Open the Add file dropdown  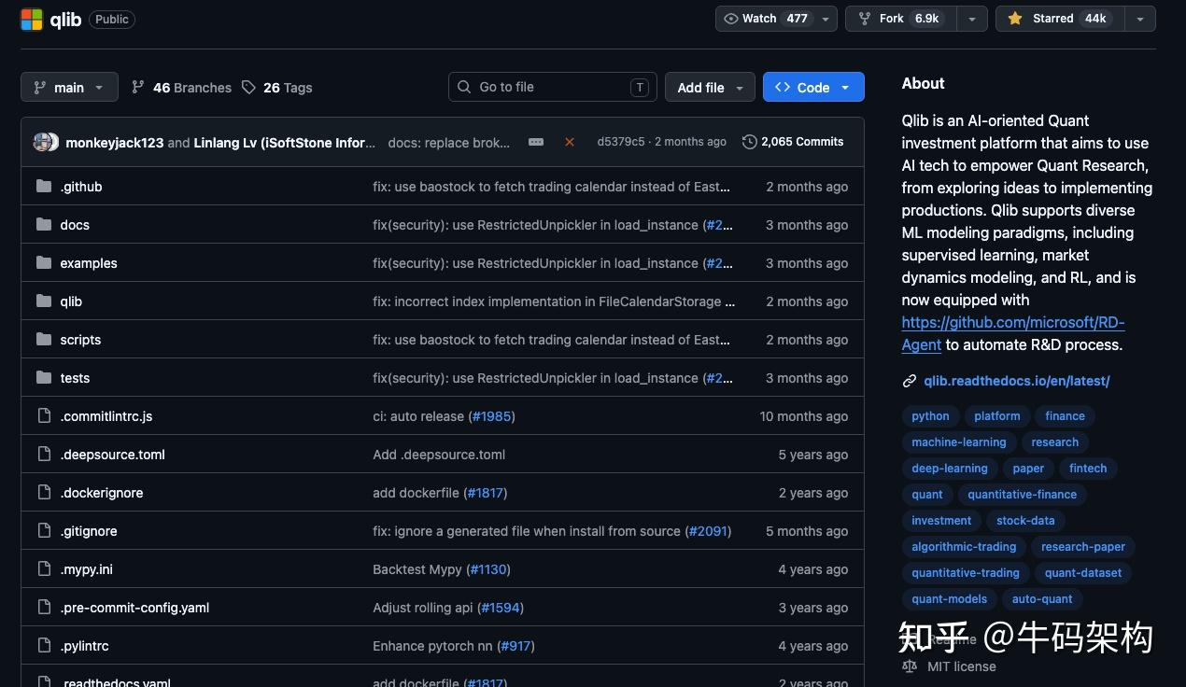point(710,87)
